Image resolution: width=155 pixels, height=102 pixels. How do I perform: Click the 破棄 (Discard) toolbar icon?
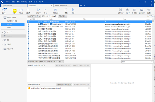click(66, 11)
